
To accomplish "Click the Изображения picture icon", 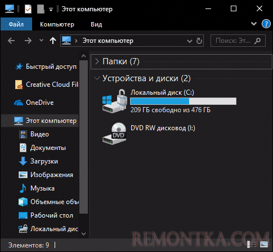I will coord(23,175).
